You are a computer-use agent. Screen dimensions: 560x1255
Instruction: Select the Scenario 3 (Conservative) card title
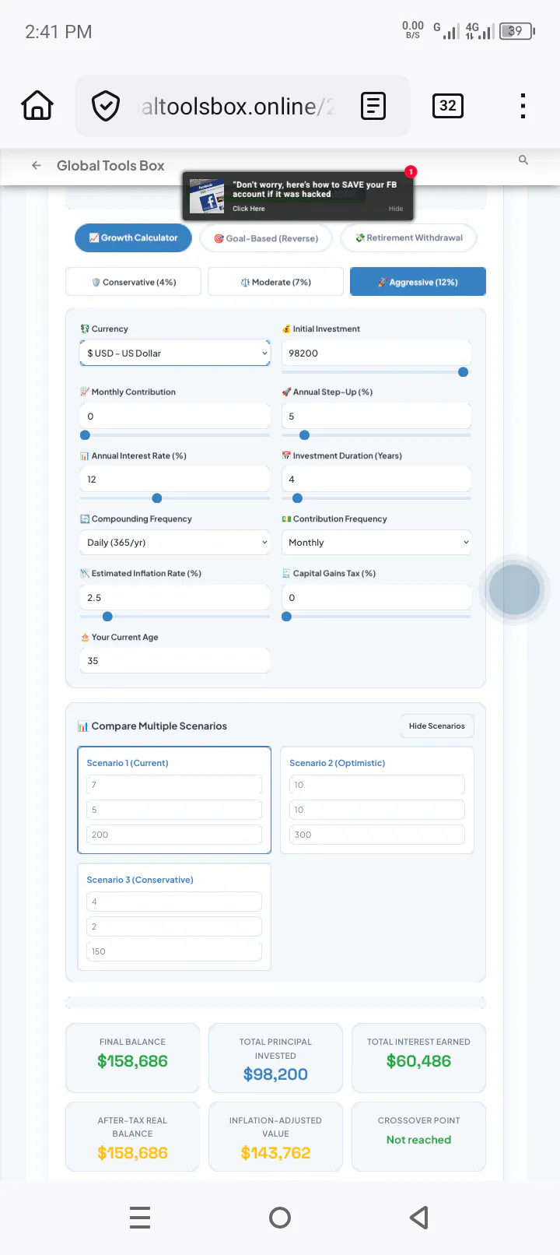[140, 880]
